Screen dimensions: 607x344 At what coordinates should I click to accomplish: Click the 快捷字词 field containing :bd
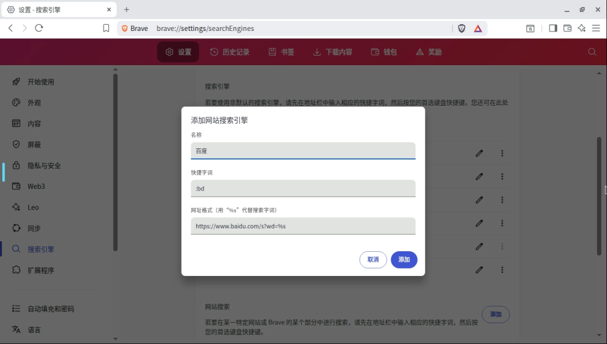click(303, 188)
